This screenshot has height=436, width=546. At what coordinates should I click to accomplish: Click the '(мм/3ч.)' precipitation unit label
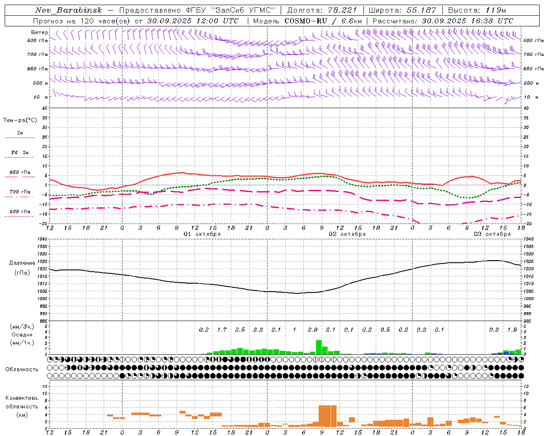click(x=22, y=327)
